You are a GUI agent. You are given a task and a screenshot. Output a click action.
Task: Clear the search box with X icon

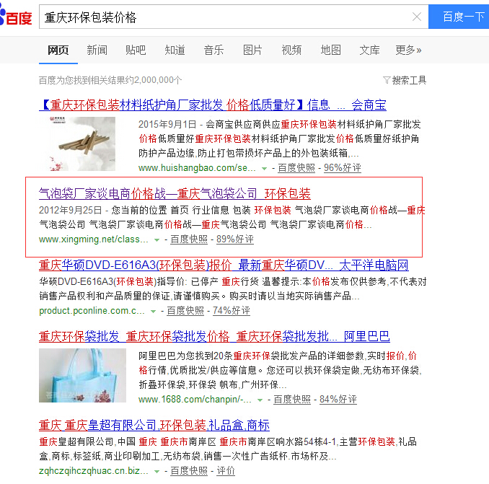417,17
